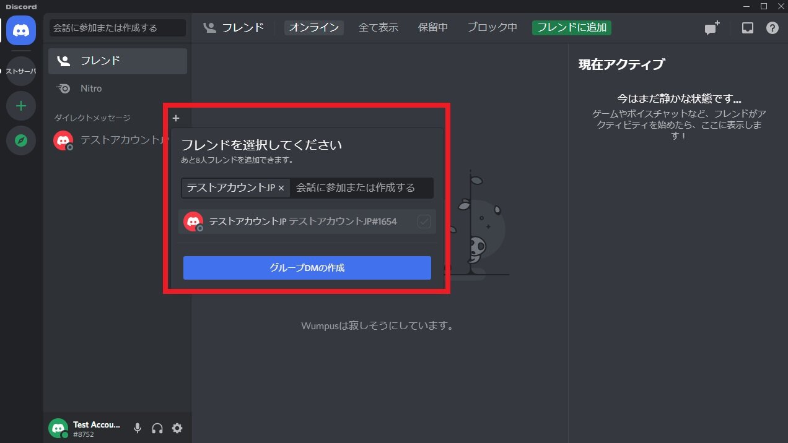The width and height of the screenshot is (788, 443).
Task: Click the ダイレクトメッセージ section label
Action: tap(92, 118)
